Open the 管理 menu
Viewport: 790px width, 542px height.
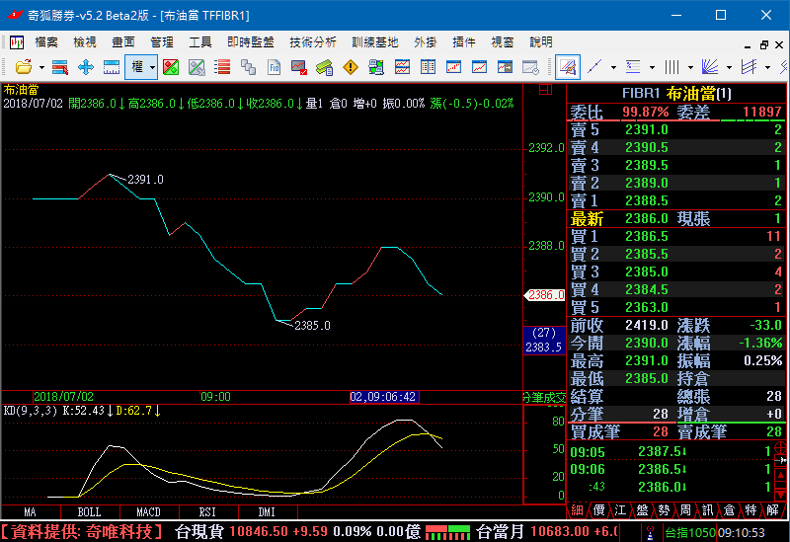[x=162, y=42]
